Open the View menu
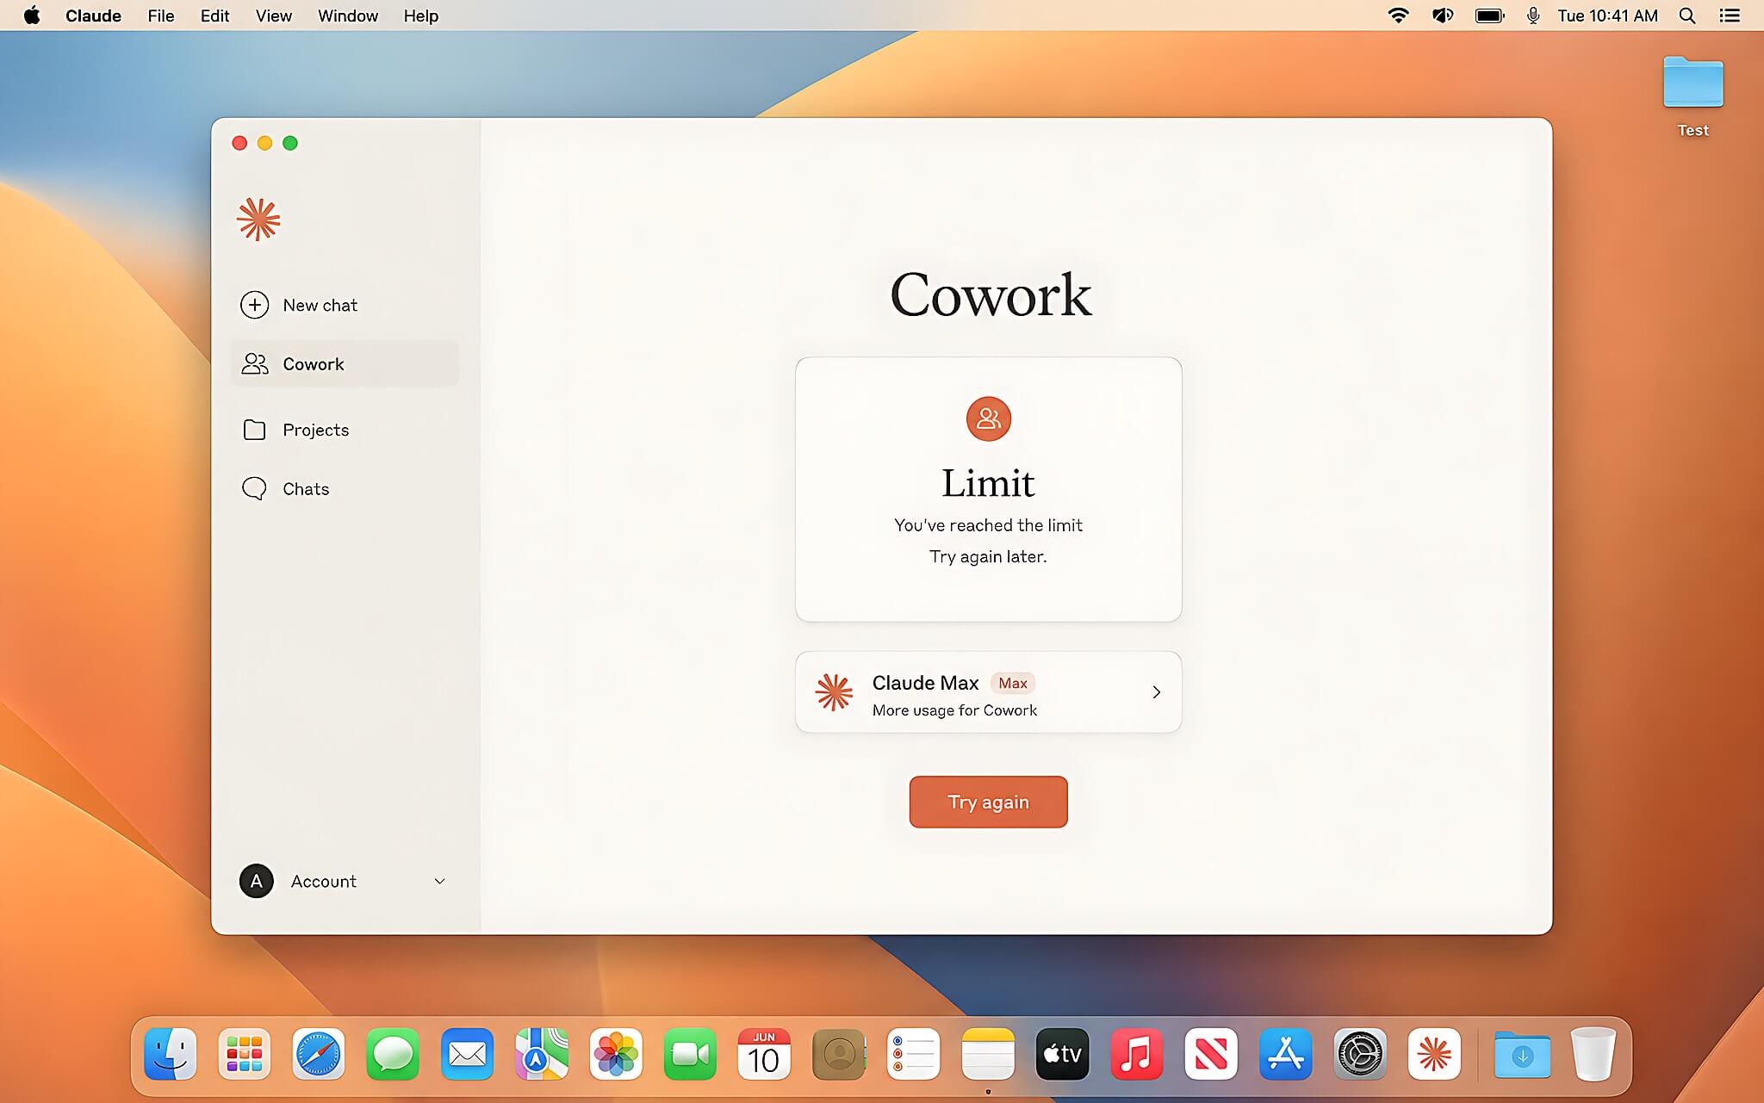1764x1103 pixels. pos(273,15)
